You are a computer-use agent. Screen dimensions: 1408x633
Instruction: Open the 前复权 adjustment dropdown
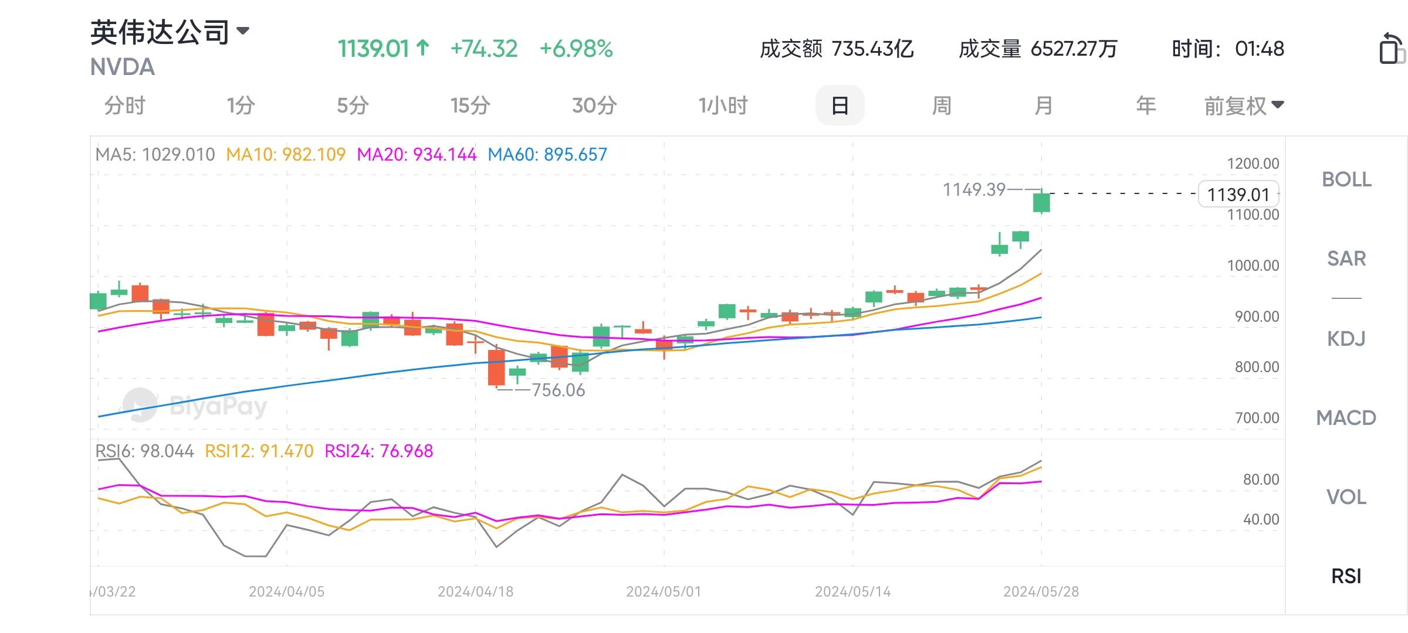coord(1244,106)
